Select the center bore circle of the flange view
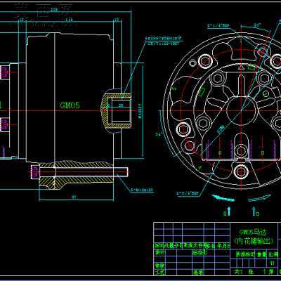Screen dimensions: 281x281 click(241, 111)
